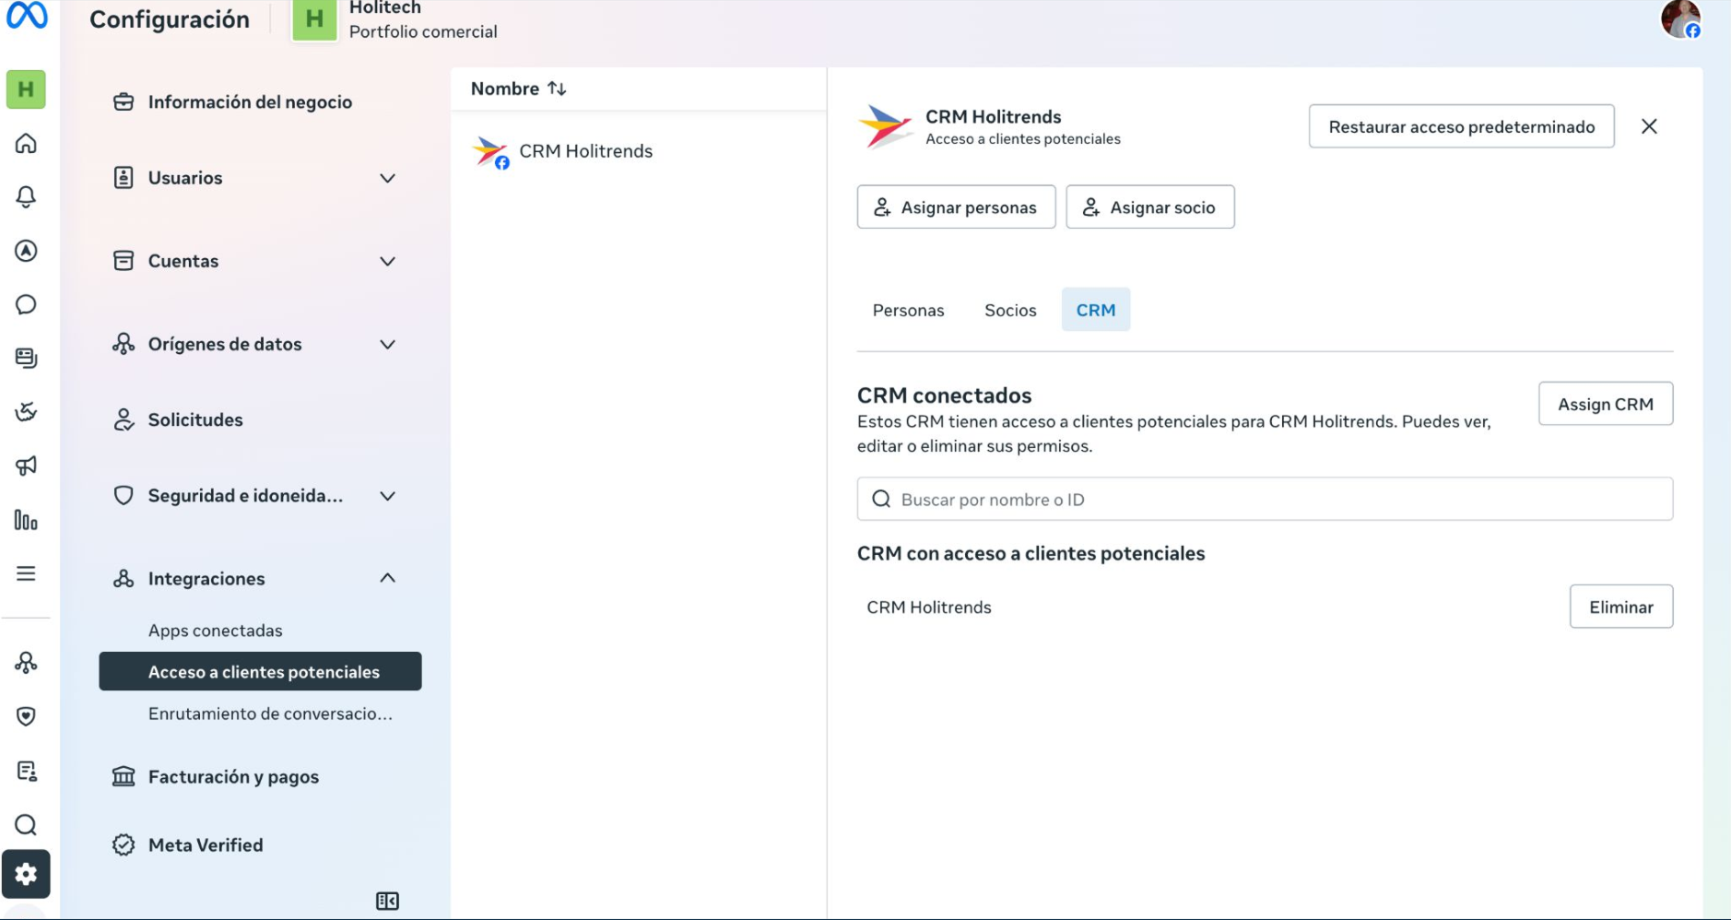This screenshot has width=1731, height=920.
Task: Open the compass-arrow Ads Manager icon
Action: click(26, 251)
